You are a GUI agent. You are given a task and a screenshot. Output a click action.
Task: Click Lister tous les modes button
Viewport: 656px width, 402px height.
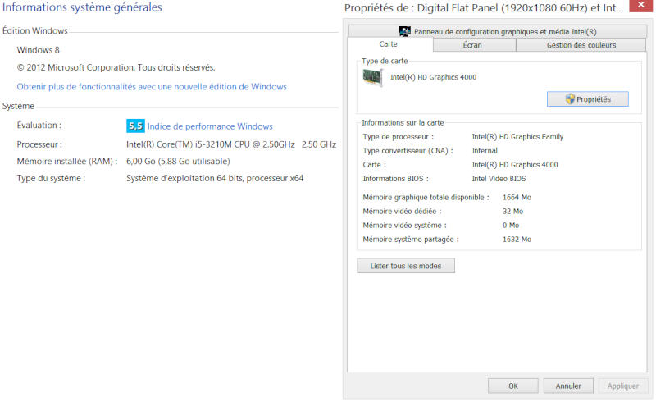coord(405,266)
